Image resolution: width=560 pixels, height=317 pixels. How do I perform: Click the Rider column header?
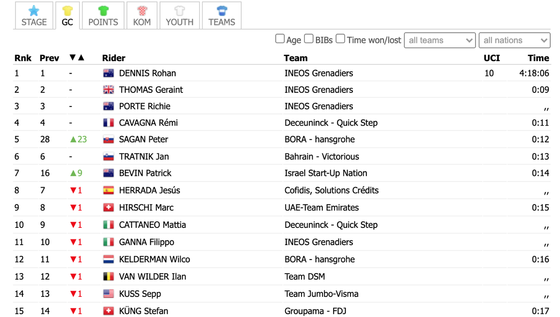tap(114, 58)
